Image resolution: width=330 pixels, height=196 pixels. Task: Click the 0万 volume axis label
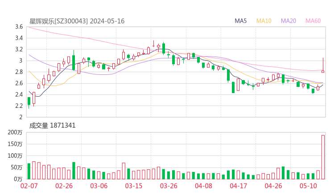(18, 179)
